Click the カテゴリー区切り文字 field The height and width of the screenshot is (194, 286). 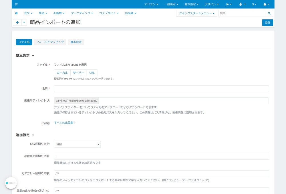pyautogui.click(x=161, y=174)
